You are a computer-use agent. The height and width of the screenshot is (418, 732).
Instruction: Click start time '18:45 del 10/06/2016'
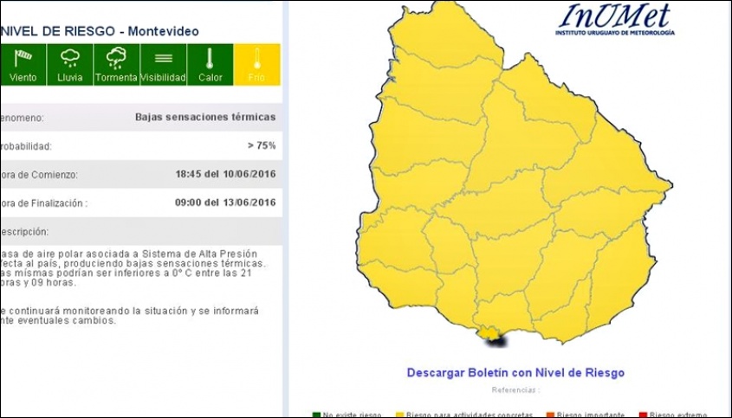(225, 174)
